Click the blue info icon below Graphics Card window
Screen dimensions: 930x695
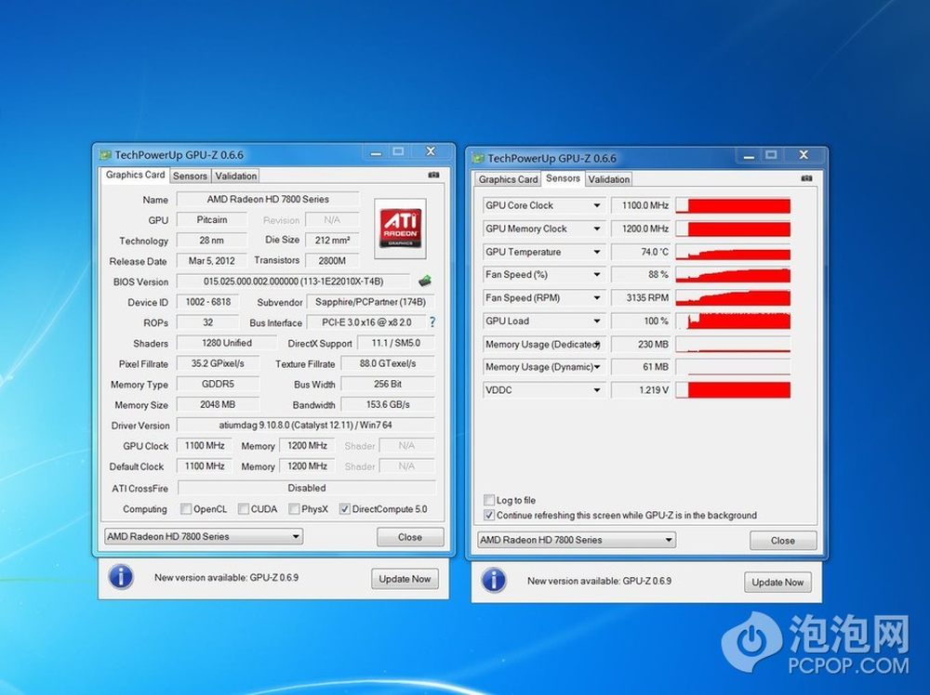point(122,577)
